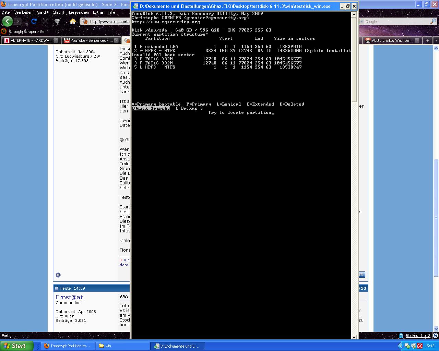Viewport: 439px width, 351px height.
Task: Switch to 'Truecrypt Partition re...' taskbar button
Action: [67, 346]
